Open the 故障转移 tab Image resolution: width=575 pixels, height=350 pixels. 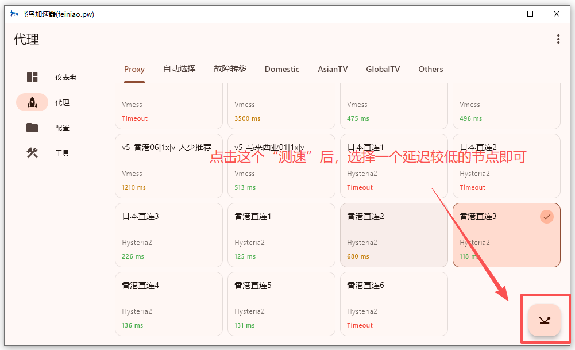[x=230, y=68]
